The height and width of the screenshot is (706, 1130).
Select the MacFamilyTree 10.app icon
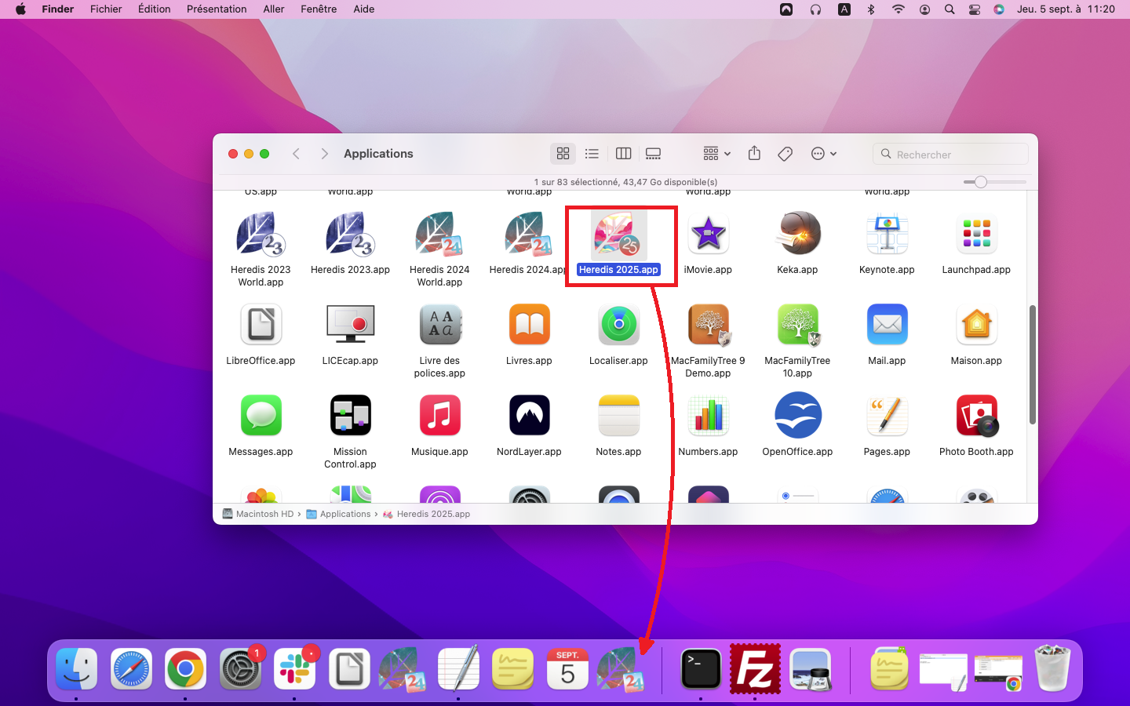(797, 326)
